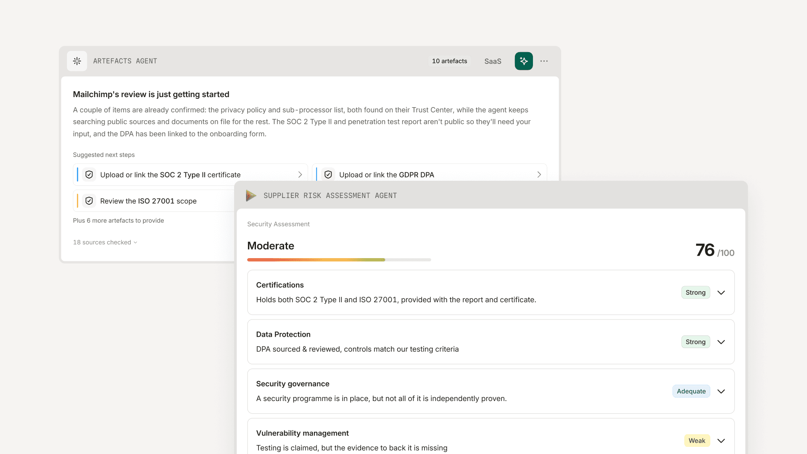Click shield icon beside SOC 2 Type II step

click(89, 174)
